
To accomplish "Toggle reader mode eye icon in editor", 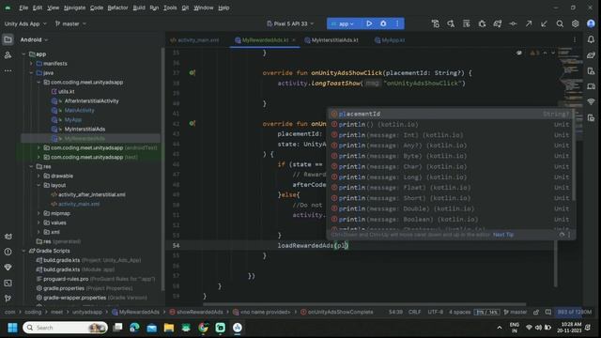I will [519, 53].
